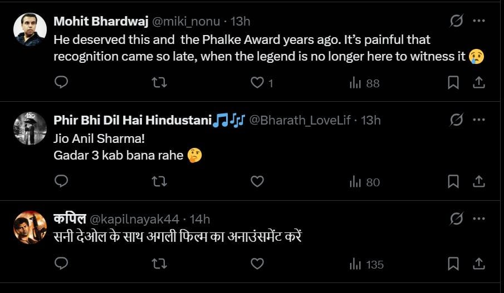Retweet the Jio Anil Sharma post
504x293 pixels.
click(159, 181)
